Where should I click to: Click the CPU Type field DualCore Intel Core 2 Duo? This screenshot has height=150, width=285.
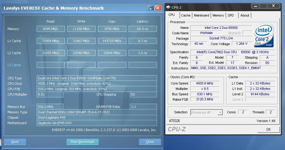pyautogui.click(x=97, y=78)
